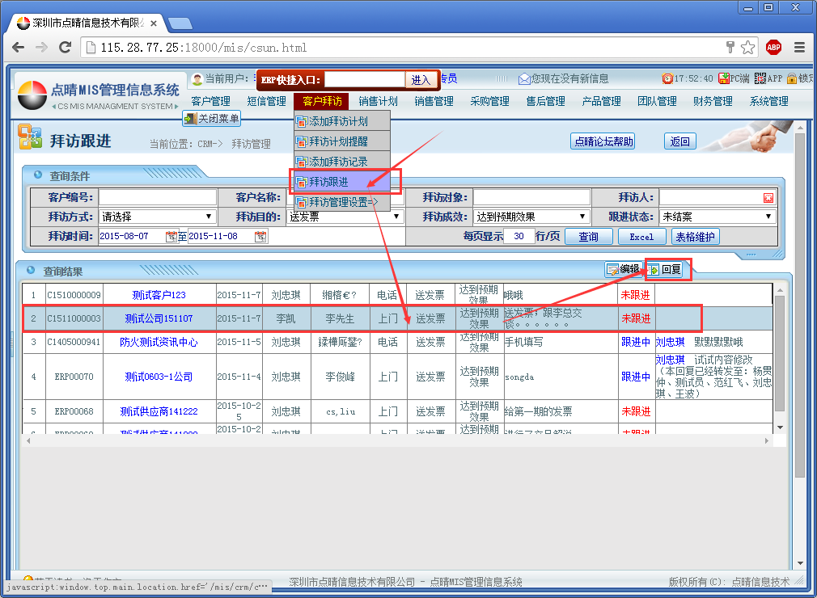Click the 查询 search button
Image resolution: width=817 pixels, height=598 pixels.
[x=588, y=237]
